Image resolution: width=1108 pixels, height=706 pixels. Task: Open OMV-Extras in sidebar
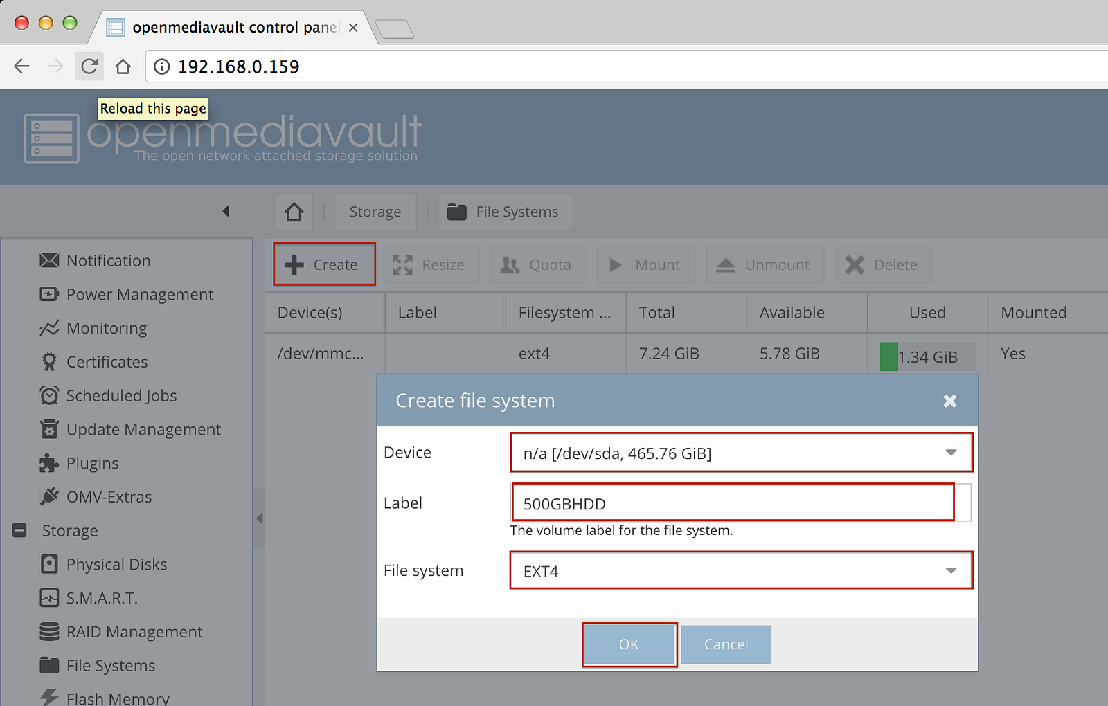109,497
